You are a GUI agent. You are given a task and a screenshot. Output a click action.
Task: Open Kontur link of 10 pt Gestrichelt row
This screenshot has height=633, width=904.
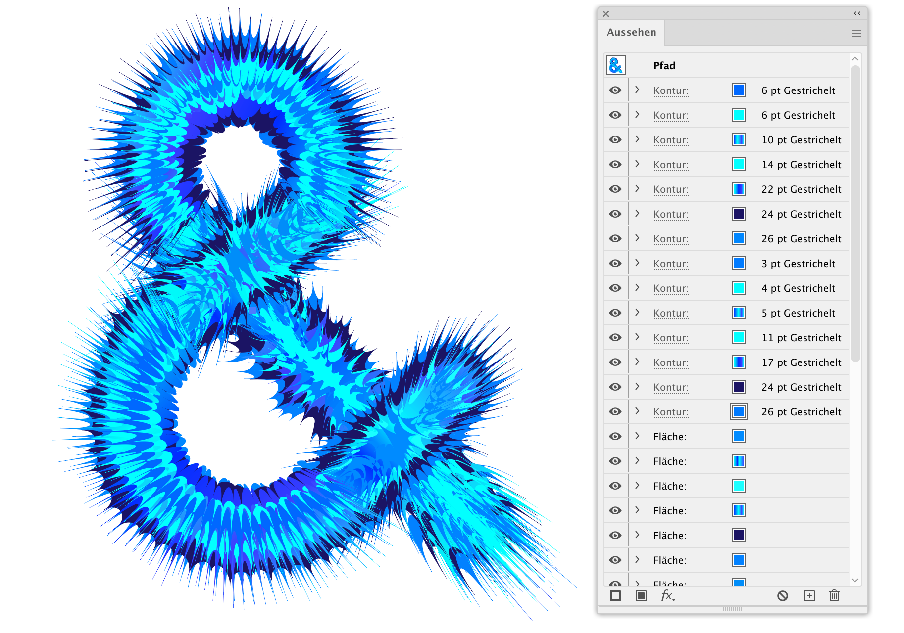(671, 140)
